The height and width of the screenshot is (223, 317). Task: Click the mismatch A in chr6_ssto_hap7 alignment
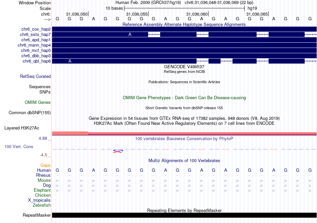pyautogui.click(x=130, y=35)
